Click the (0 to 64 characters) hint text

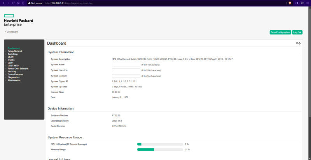(150, 65)
